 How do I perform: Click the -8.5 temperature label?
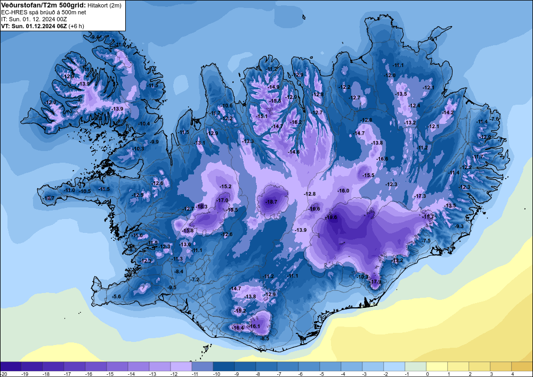[x=264, y=338]
